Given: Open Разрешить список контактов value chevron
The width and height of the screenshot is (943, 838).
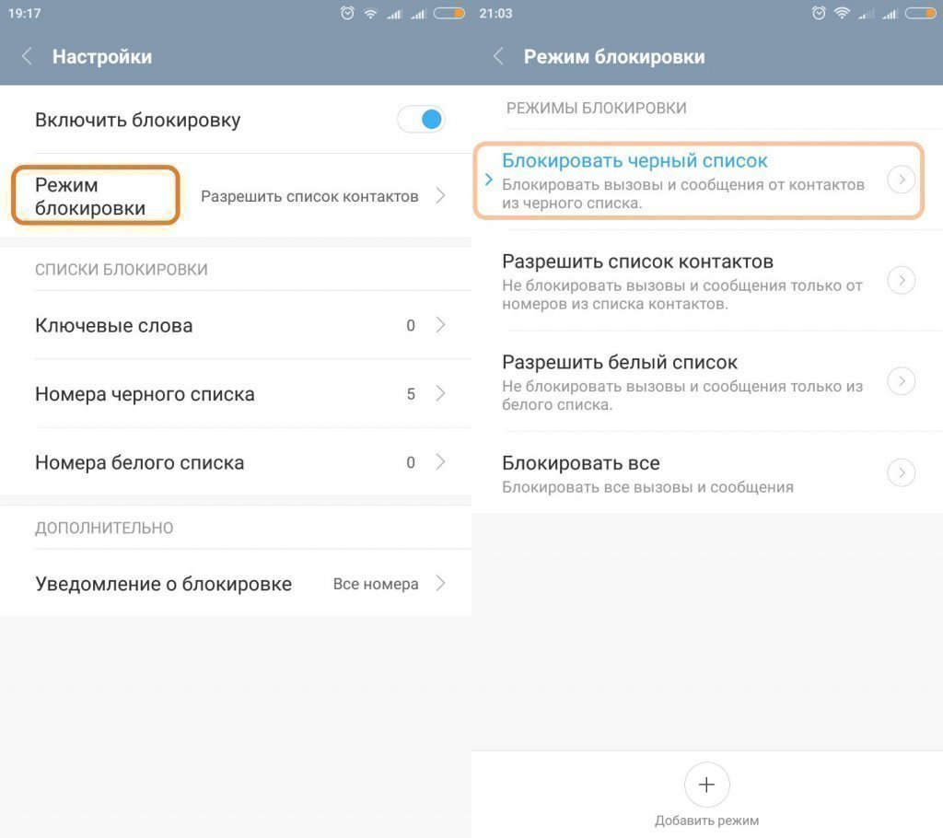Looking at the screenshot, I should tap(441, 195).
